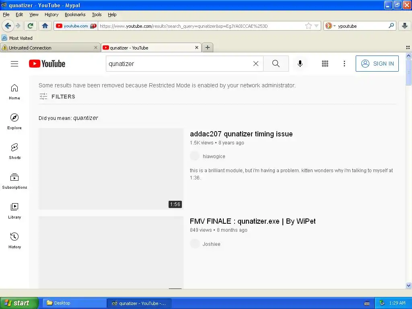This screenshot has width=412, height=309.
Task: Click the page scrollbar up arrow
Action: (x=408, y=56)
